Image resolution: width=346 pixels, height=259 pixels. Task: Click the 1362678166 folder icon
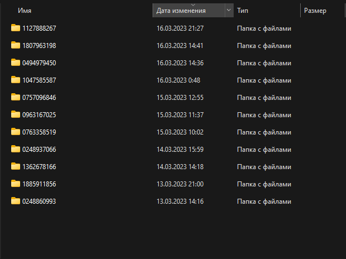[16, 166]
